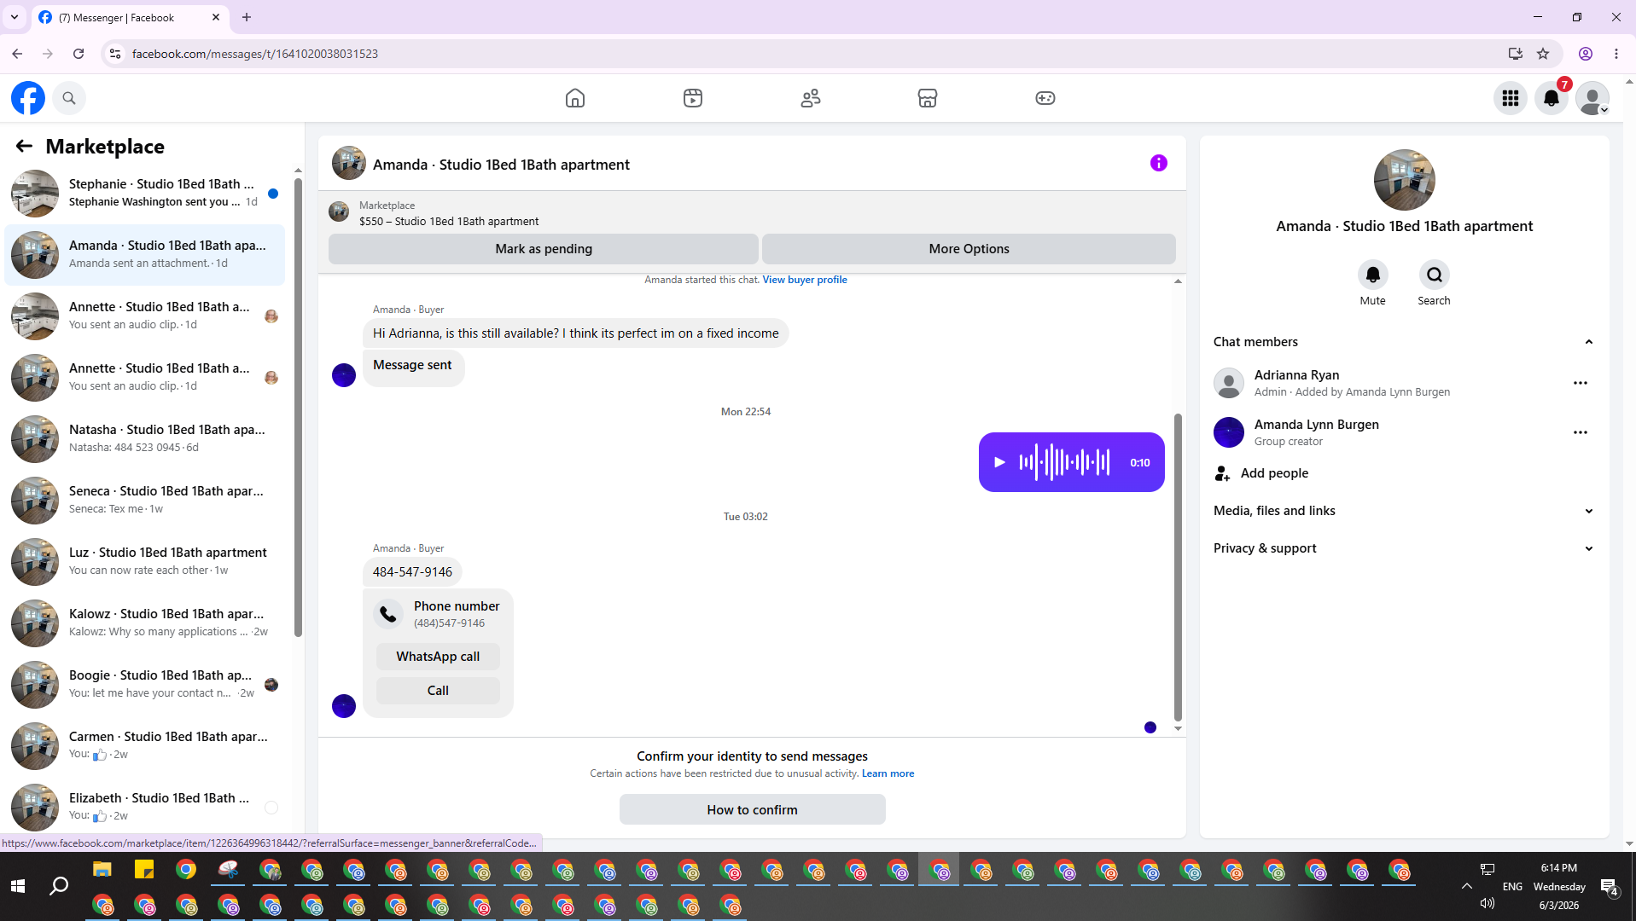Image resolution: width=1636 pixels, height=921 pixels.
Task: Mute this chat with the bell icon
Action: [x=1372, y=275]
